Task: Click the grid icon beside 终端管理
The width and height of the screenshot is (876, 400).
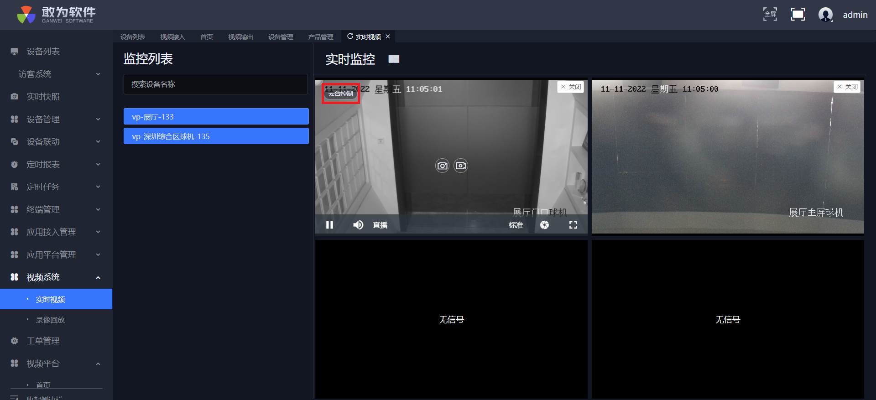Action: (15, 209)
